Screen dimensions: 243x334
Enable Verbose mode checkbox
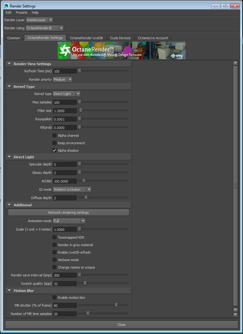pos(54,260)
